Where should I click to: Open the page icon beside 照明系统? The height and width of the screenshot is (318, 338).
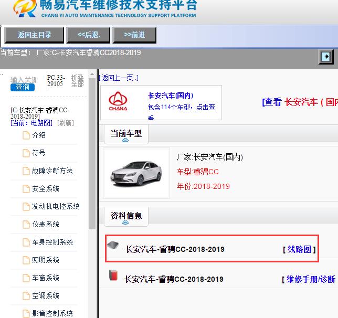[26, 260]
